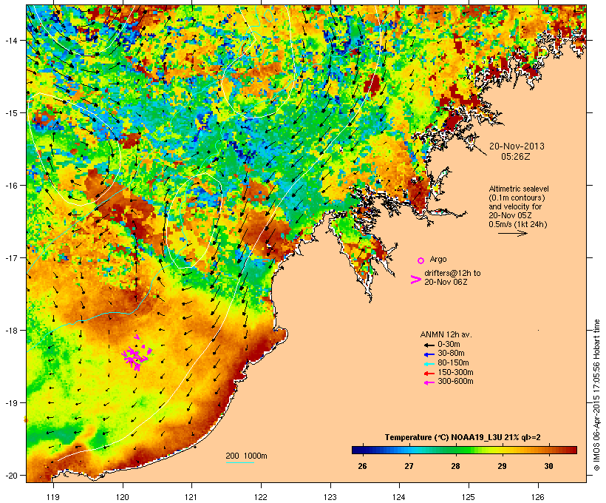Click the blue 30-80m arrow legend icon
606x503 pixels.
tap(429, 354)
